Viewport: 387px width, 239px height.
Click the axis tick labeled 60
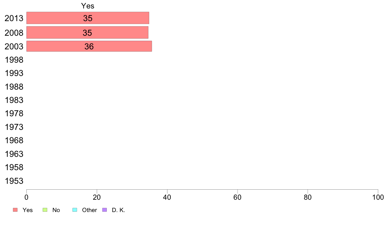pos(237,197)
